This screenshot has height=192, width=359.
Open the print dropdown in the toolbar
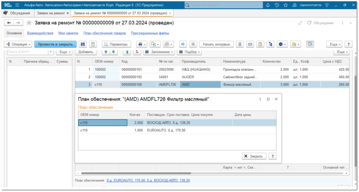tap(142, 44)
